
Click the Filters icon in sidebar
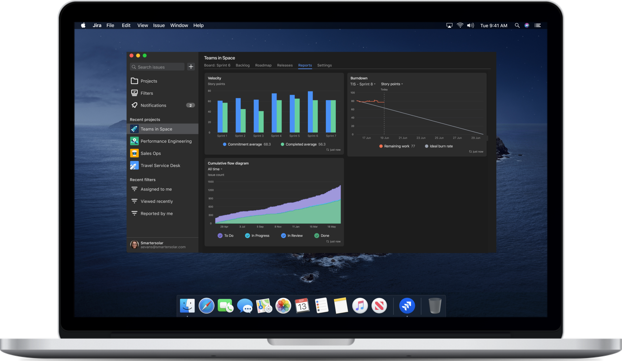coord(134,93)
